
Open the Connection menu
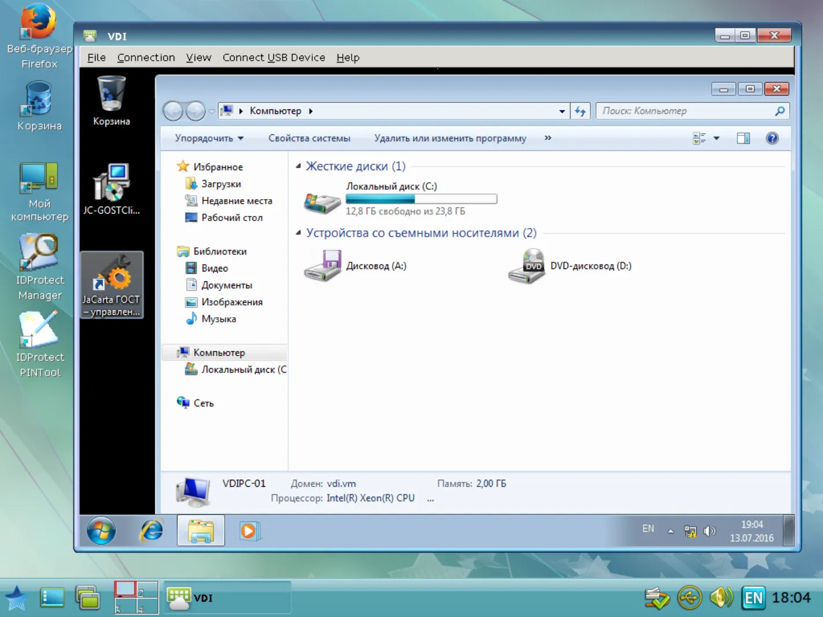pyautogui.click(x=146, y=57)
